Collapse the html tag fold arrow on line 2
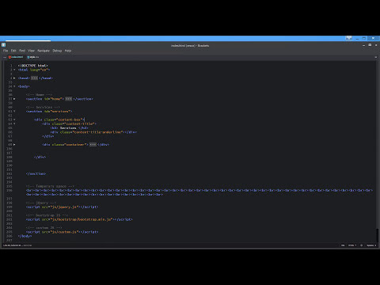This screenshot has height=285, width=380. [14, 70]
